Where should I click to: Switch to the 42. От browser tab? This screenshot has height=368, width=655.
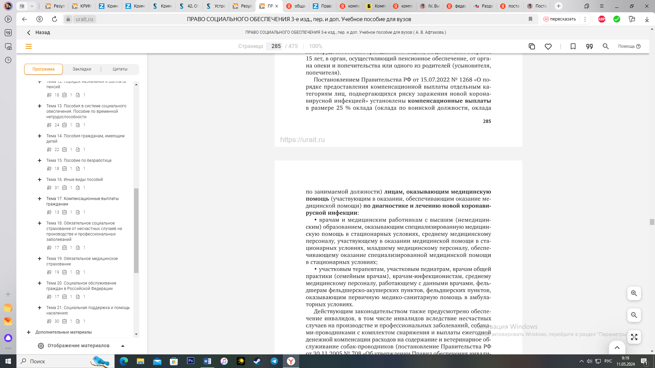tap(189, 6)
